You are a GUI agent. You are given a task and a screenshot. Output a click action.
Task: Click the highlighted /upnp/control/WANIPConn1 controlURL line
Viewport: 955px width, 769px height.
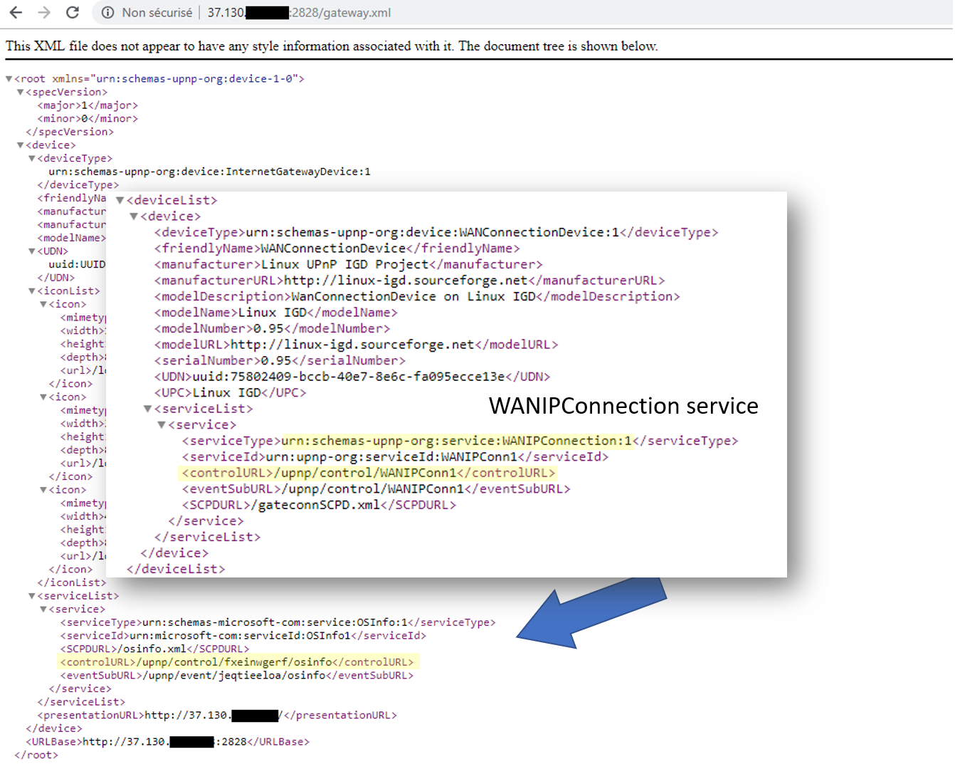pyautogui.click(x=368, y=473)
